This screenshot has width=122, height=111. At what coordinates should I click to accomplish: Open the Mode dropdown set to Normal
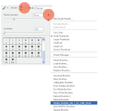(x=44, y=8)
